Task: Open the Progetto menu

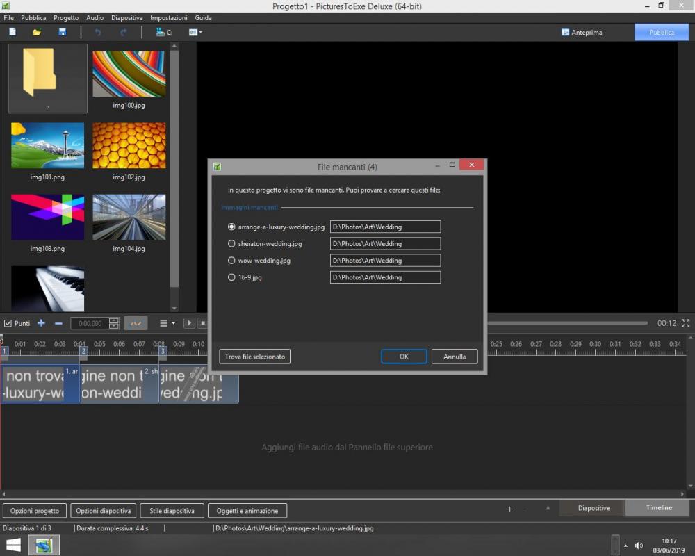Action: tap(66, 18)
